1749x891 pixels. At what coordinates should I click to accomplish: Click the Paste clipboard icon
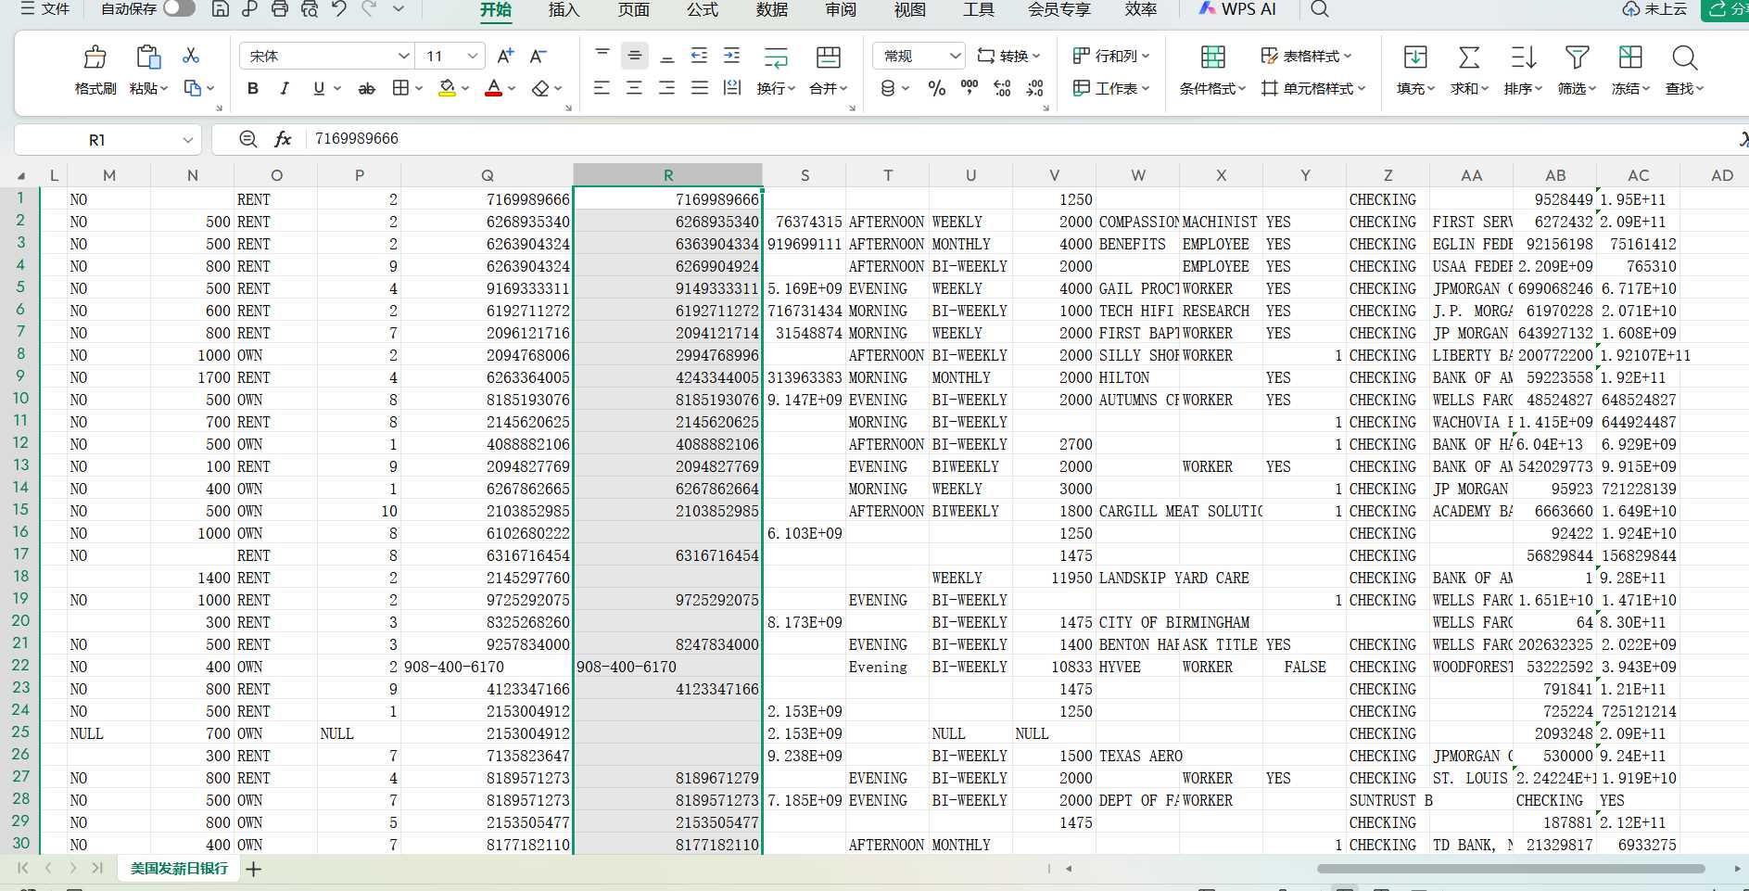click(x=148, y=57)
